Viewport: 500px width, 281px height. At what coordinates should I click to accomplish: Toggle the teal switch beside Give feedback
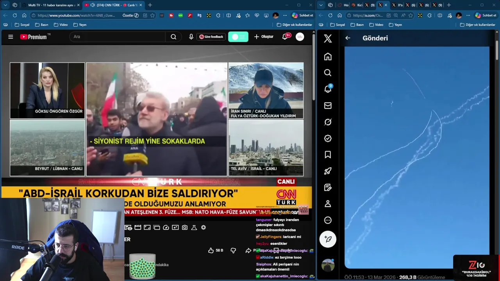[238, 37]
